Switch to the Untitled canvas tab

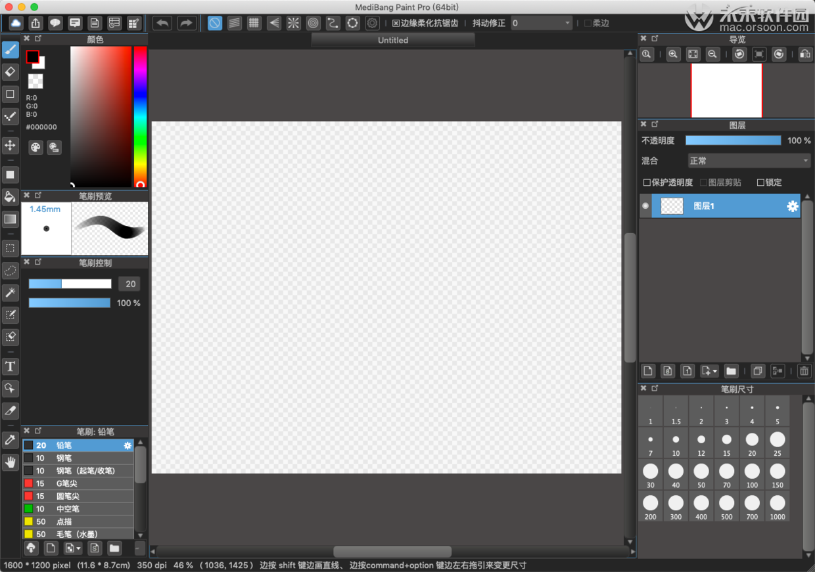(393, 40)
